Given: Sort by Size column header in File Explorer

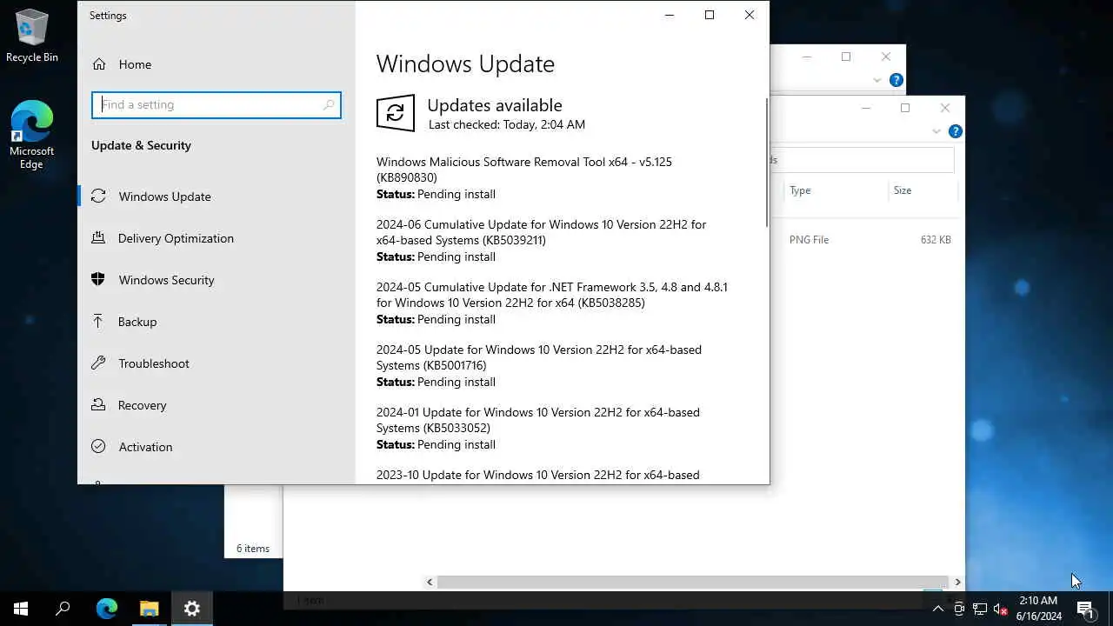Looking at the screenshot, I should 903,190.
